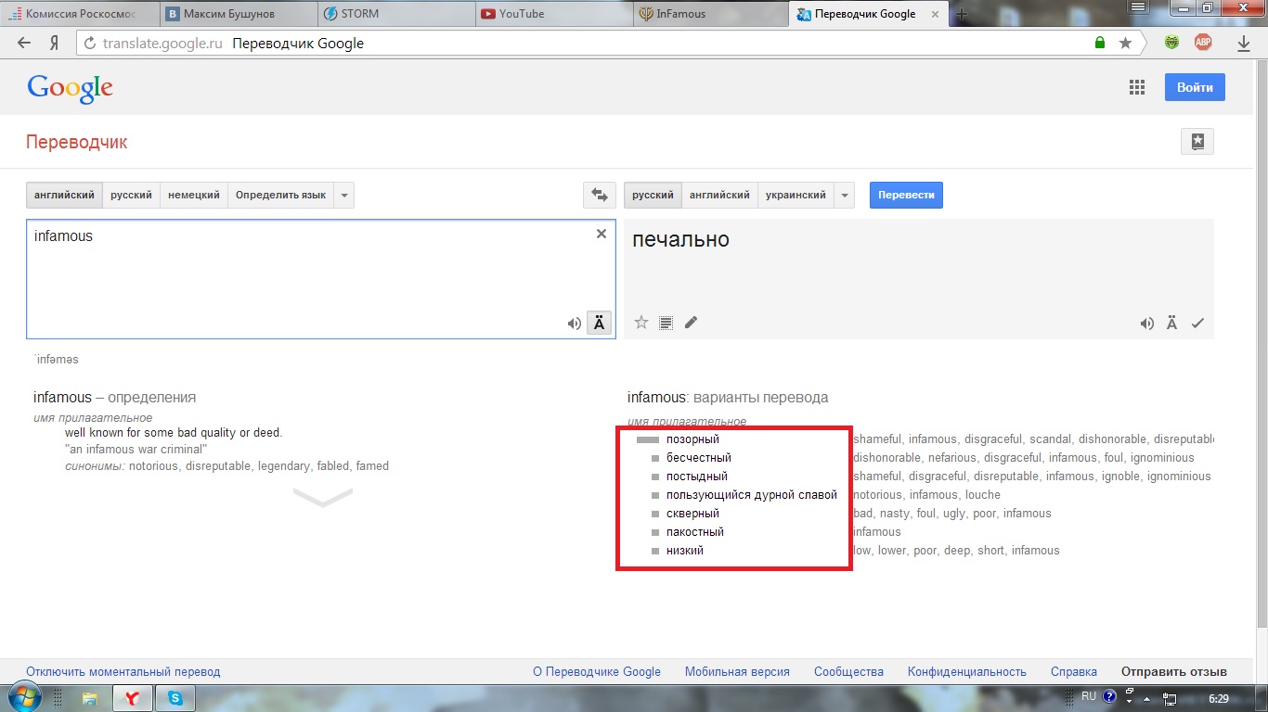Image resolution: width=1268 pixels, height=712 pixels.
Task: Clear the source text with X
Action: pos(602,234)
